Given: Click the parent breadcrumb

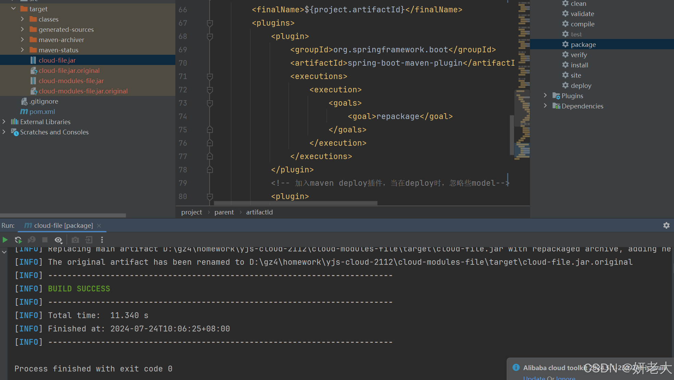Looking at the screenshot, I should coord(224,212).
